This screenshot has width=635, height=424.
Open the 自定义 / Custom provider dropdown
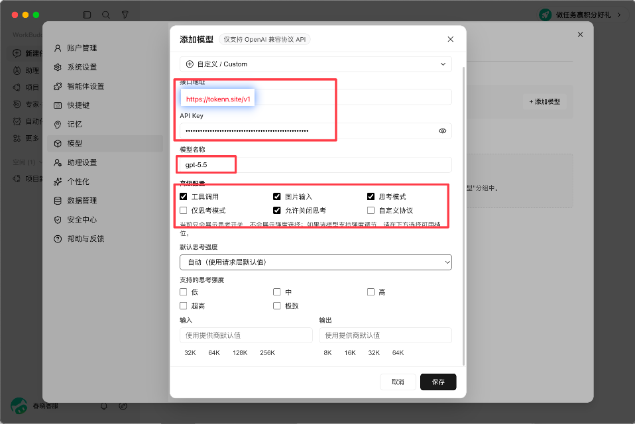pyautogui.click(x=316, y=64)
